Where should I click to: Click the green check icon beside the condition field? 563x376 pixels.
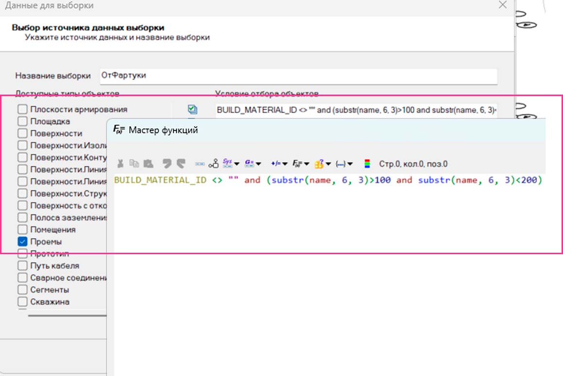[192, 110]
